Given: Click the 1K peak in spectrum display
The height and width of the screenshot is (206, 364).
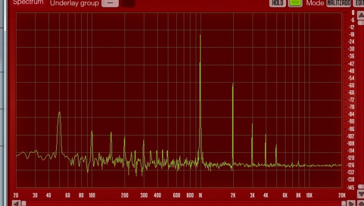Looking at the screenshot, I should click(200, 35).
